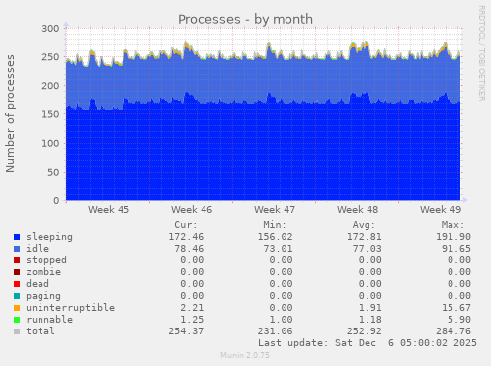Click runnable minimum value 1.00
The height and width of the screenshot is (366, 491).
(281, 320)
